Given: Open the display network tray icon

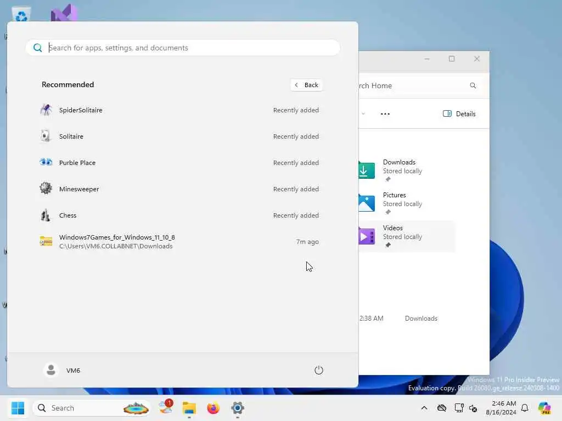Looking at the screenshot, I should pos(459,408).
